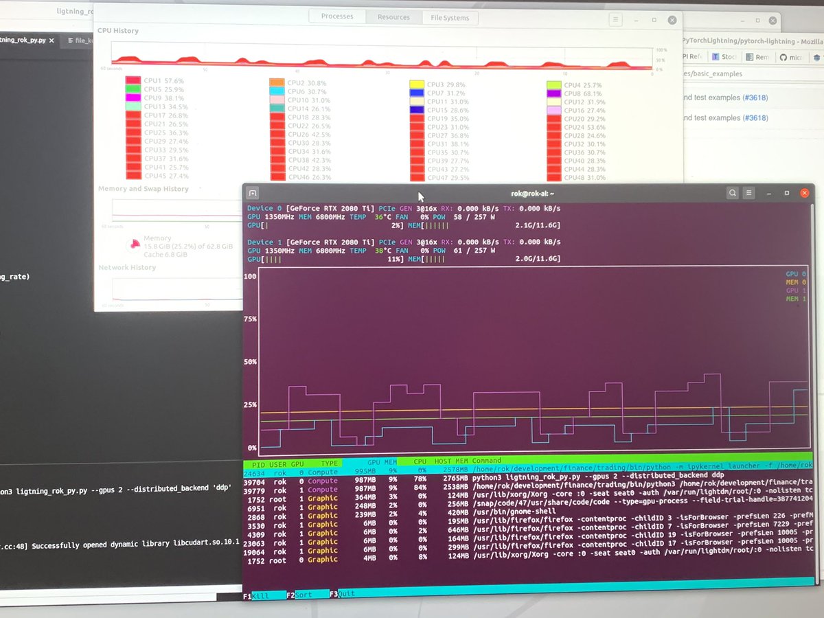Click the Memory pie chart icon
This screenshot has width=824, height=618.
pos(133,244)
